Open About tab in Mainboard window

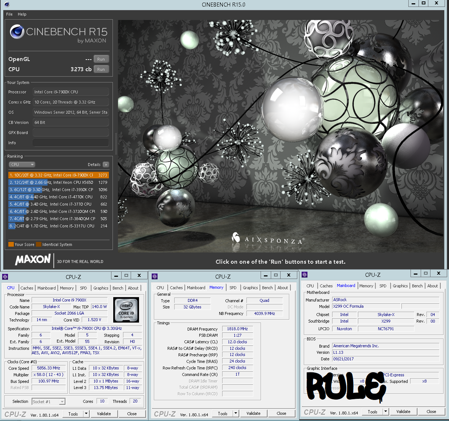(432, 286)
